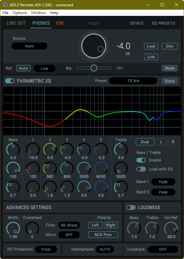Viewport: 184px width, 259px height.
Task: Click the ADI-2 Remote app icon in title bar
Action: (5, 5)
